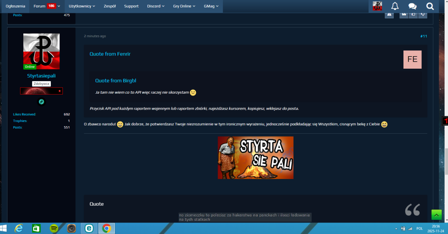Image resolution: width=448 pixels, height=234 pixels.
Task: Open the speaker app in the taskbar
Action: coord(72,228)
